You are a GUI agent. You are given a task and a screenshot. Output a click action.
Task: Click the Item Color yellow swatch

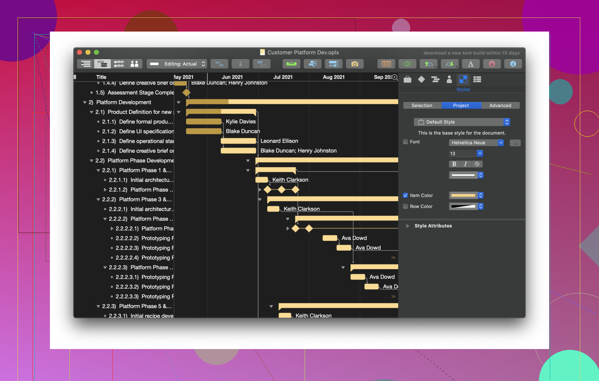[463, 196]
